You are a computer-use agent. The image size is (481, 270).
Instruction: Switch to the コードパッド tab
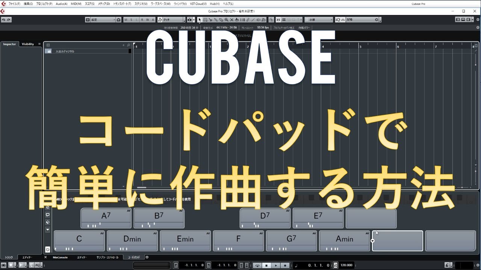pos(134,257)
